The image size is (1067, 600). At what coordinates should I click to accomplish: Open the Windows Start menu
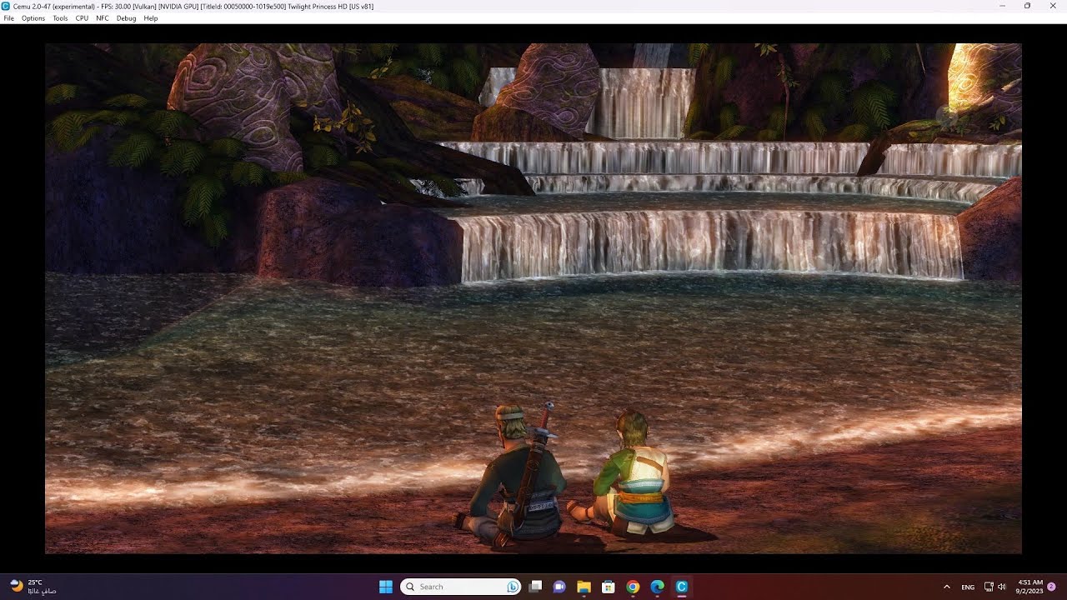pos(386,587)
